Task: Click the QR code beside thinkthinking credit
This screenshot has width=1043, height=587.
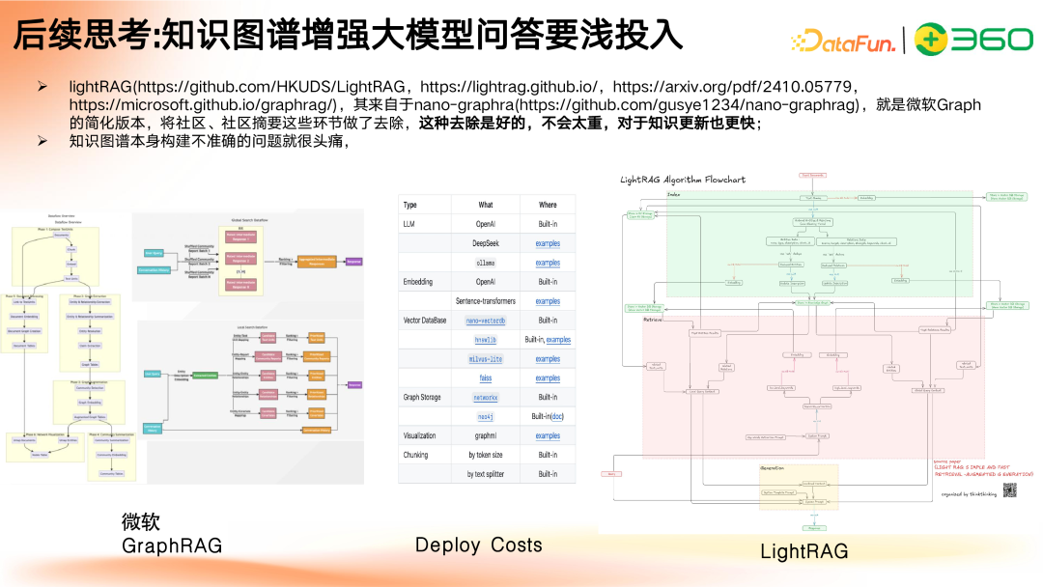Action: pos(1010,491)
